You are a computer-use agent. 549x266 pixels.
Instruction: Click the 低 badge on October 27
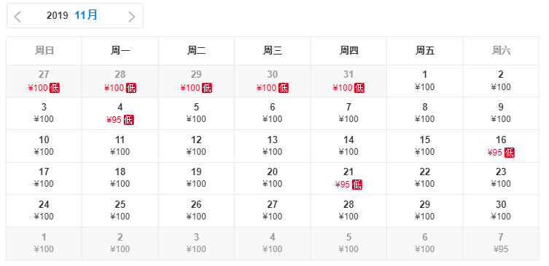55,88
